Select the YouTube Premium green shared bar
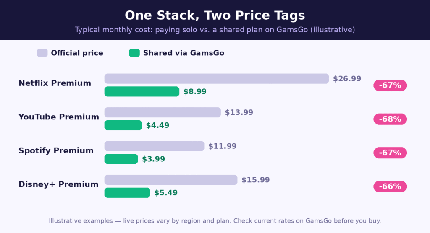The width and height of the screenshot is (430, 233). click(x=123, y=125)
